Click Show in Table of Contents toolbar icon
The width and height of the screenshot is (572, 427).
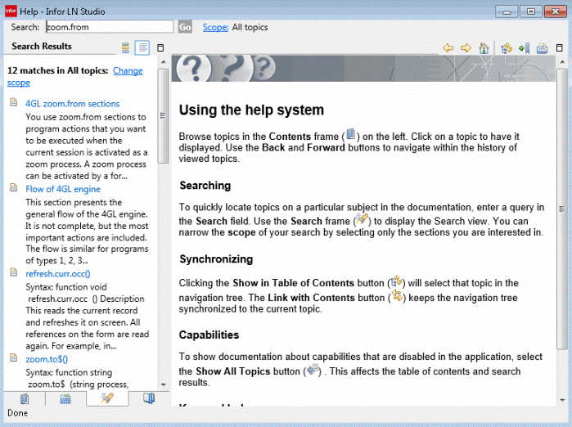[507, 48]
